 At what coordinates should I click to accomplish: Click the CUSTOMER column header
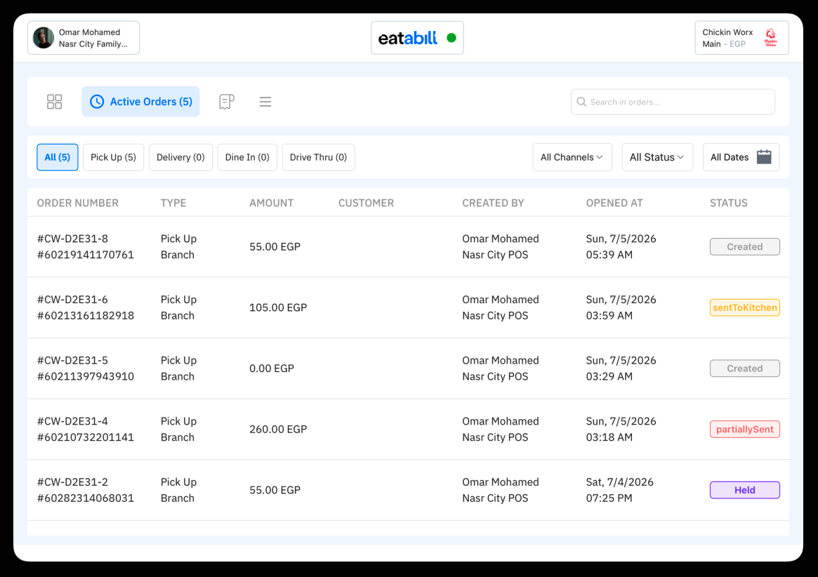pyautogui.click(x=367, y=203)
